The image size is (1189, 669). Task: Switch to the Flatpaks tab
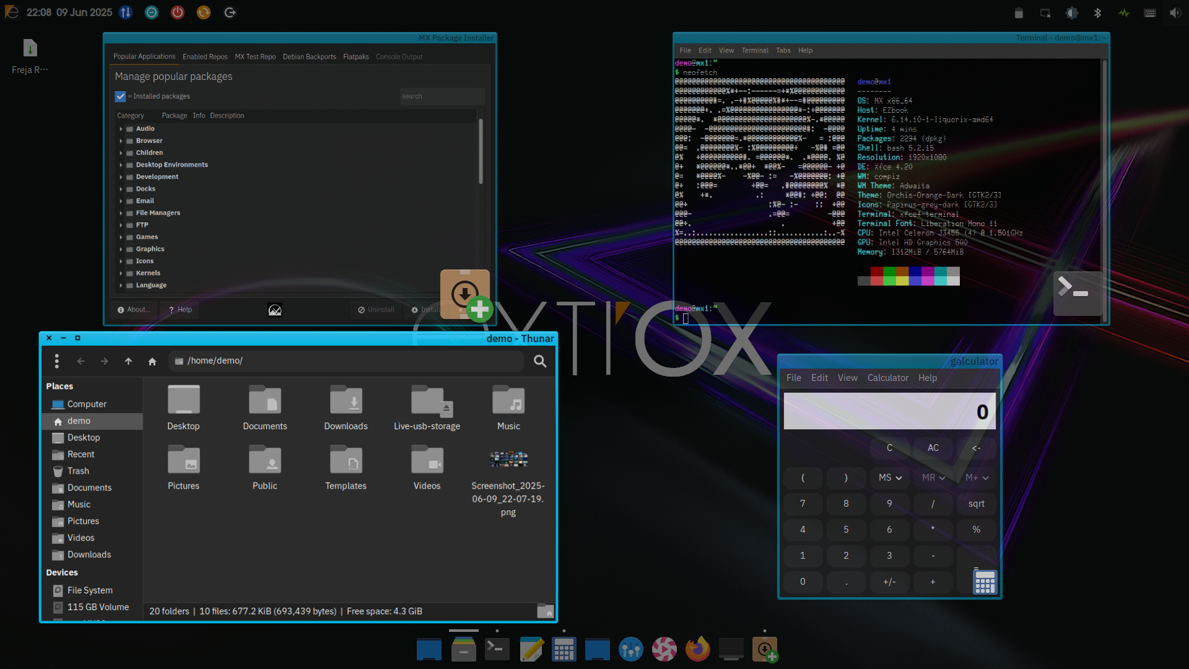(x=355, y=57)
